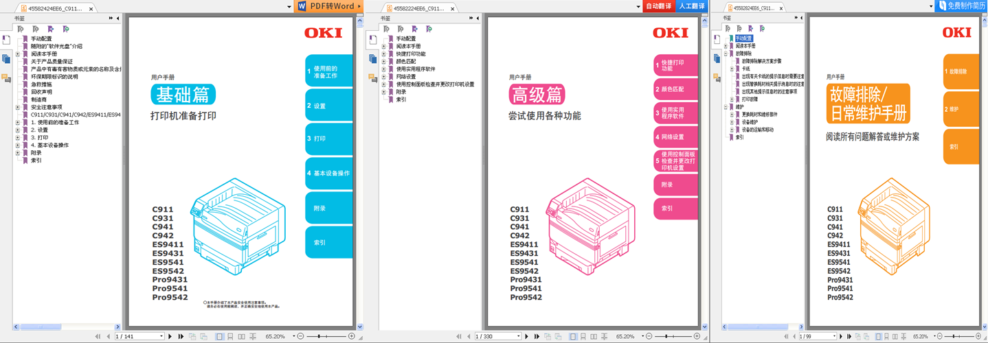Open layers panel icon in middle window

tap(372, 59)
